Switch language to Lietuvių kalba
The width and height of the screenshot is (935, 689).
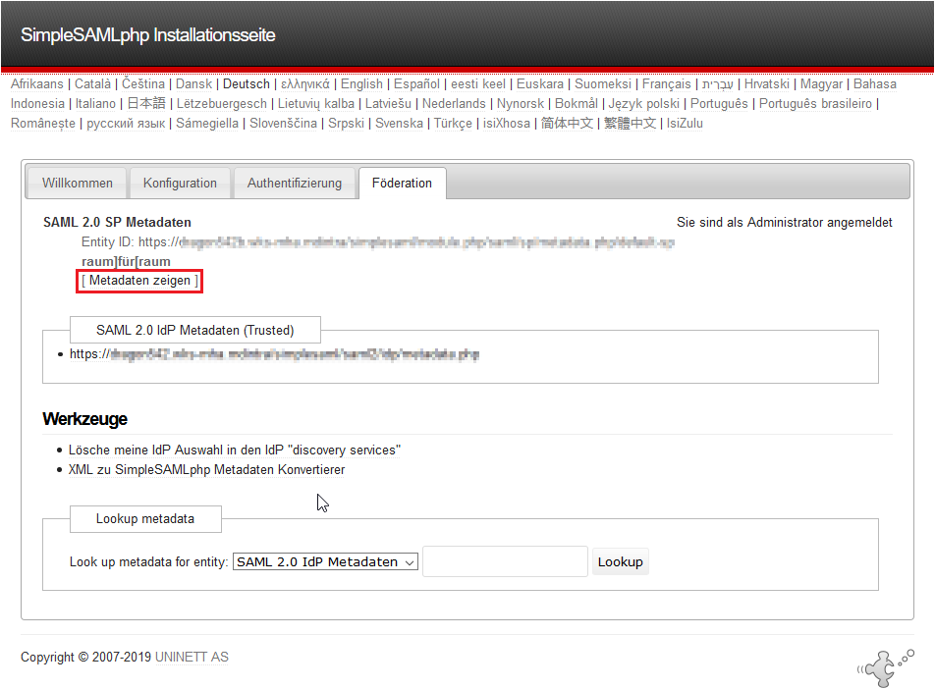(x=316, y=104)
